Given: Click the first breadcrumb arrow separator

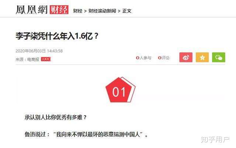Looking at the screenshot, I should click(85, 11).
